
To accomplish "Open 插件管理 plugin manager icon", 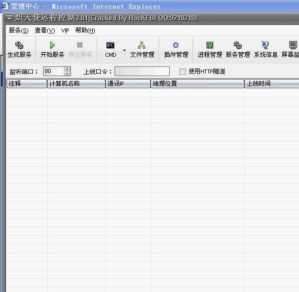I will click(176, 45).
